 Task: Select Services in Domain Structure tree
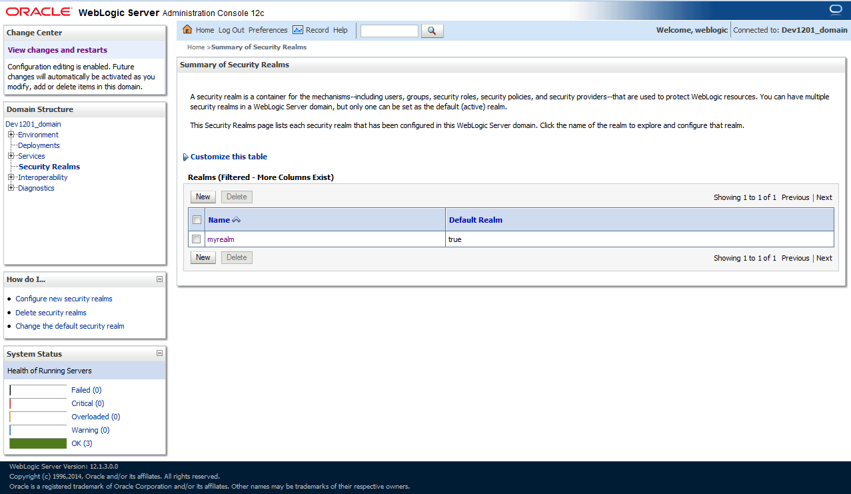(x=31, y=156)
